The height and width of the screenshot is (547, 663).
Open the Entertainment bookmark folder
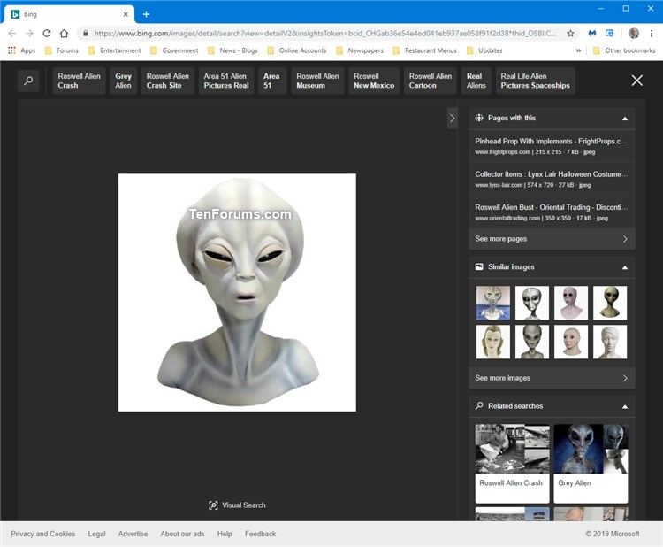(x=115, y=50)
